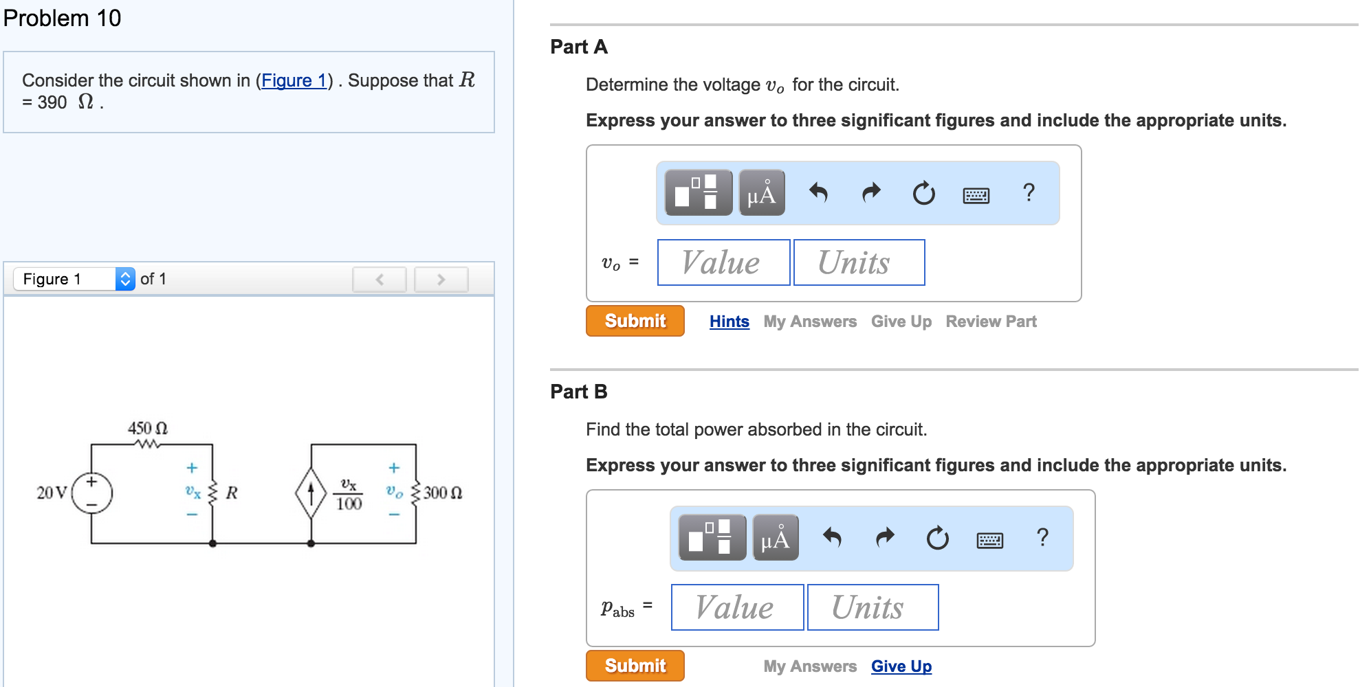Undo in Part A answer toolbar
This screenshot has height=687, width=1360.
[818, 193]
